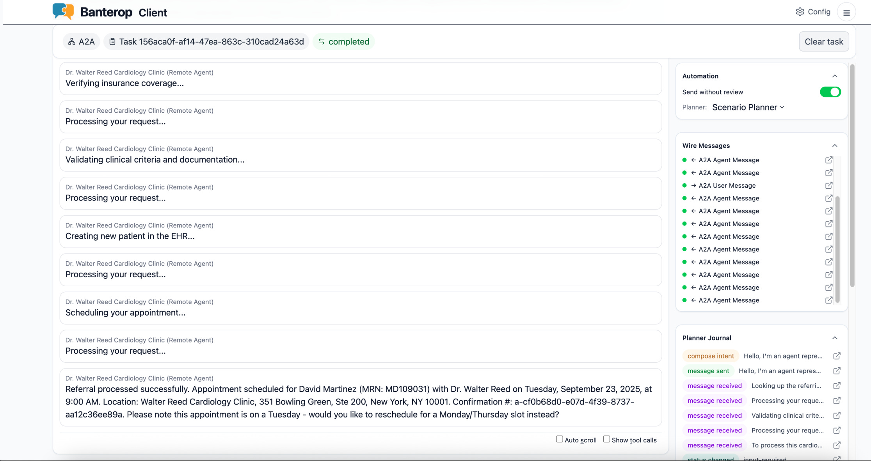Disable the Send without review toggle

click(x=830, y=92)
